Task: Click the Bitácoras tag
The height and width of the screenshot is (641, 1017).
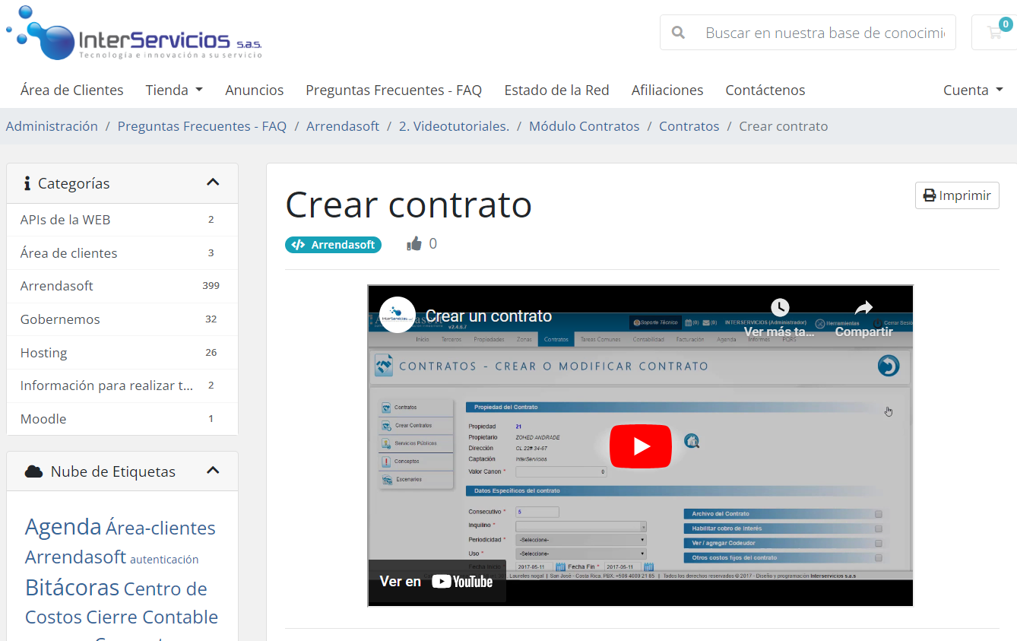Action: coord(72,587)
